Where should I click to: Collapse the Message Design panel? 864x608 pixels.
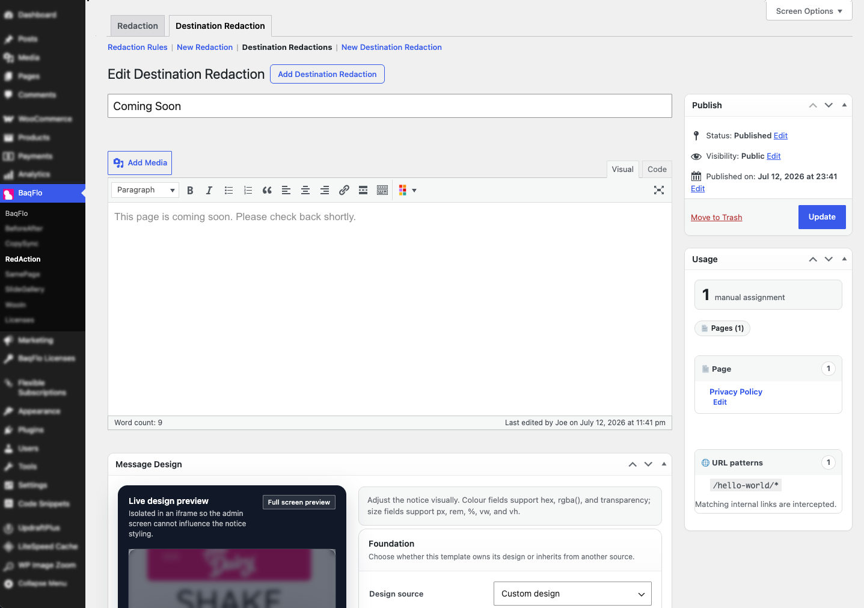click(x=664, y=464)
